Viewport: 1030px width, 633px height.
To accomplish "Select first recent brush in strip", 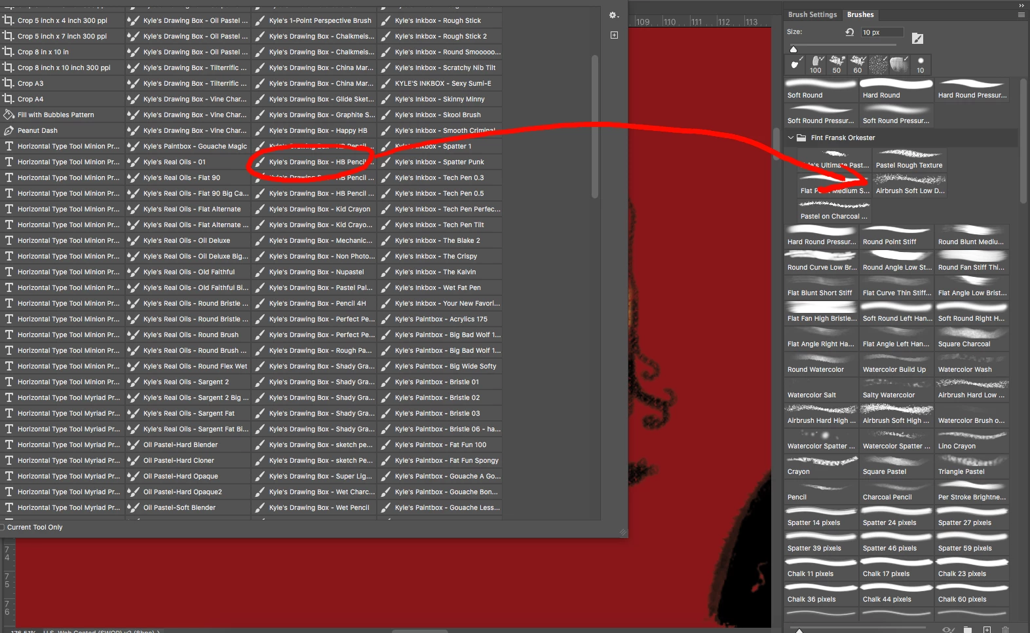I will click(x=795, y=64).
